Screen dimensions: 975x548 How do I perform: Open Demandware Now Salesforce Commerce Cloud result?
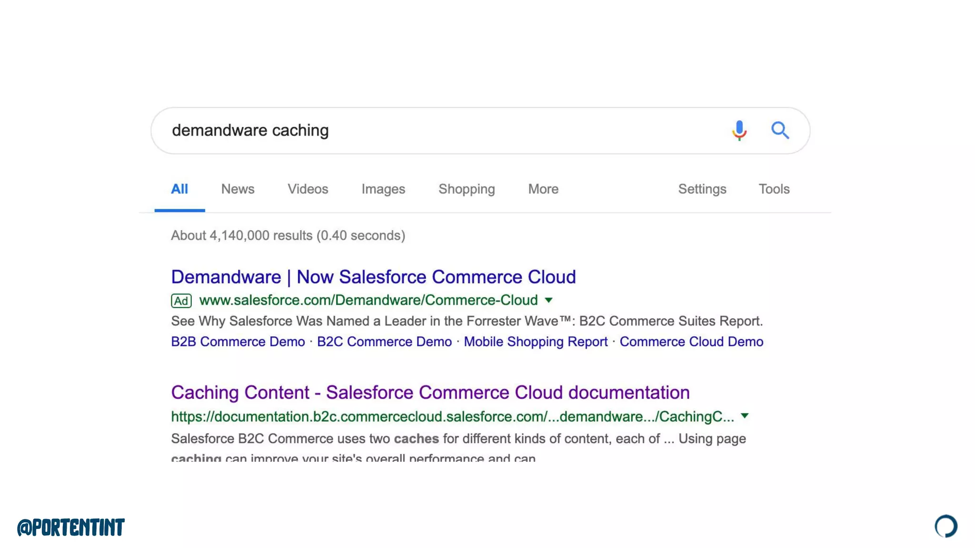[x=373, y=277]
